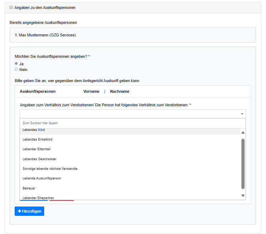This screenshot has height=234, width=266.
Task: Click the scroll down arrow of the list
Action: 243,195
